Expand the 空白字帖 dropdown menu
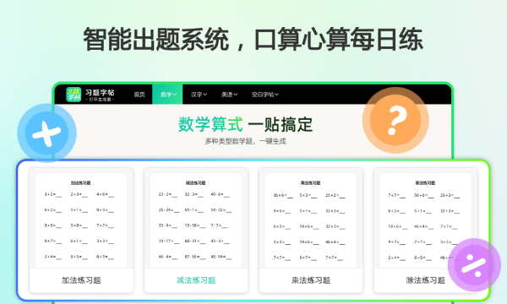Image resolution: width=507 pixels, height=304 pixels. click(265, 95)
